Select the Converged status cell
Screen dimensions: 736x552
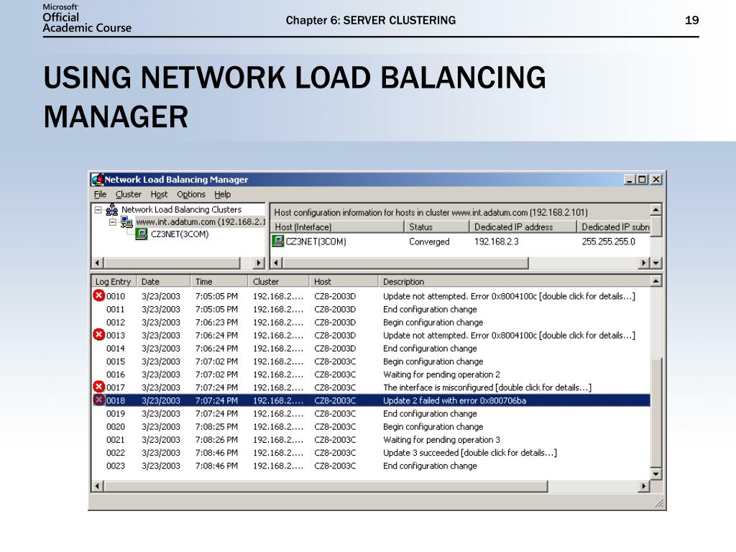(429, 241)
